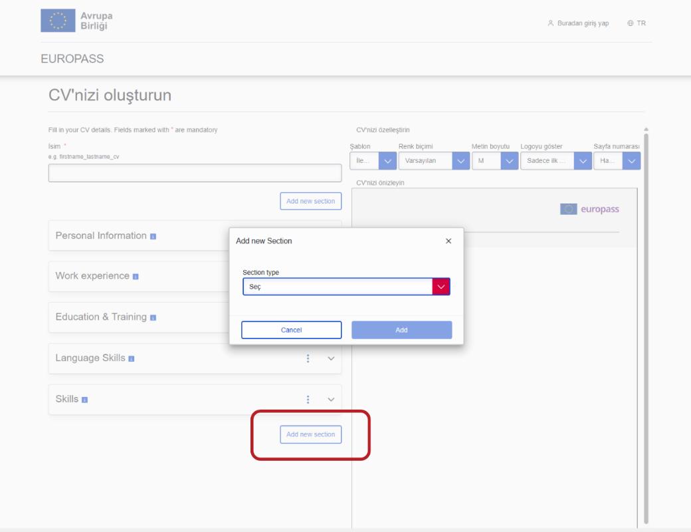
Task: Click the info icon beside Language Skills
Action: pos(132,359)
